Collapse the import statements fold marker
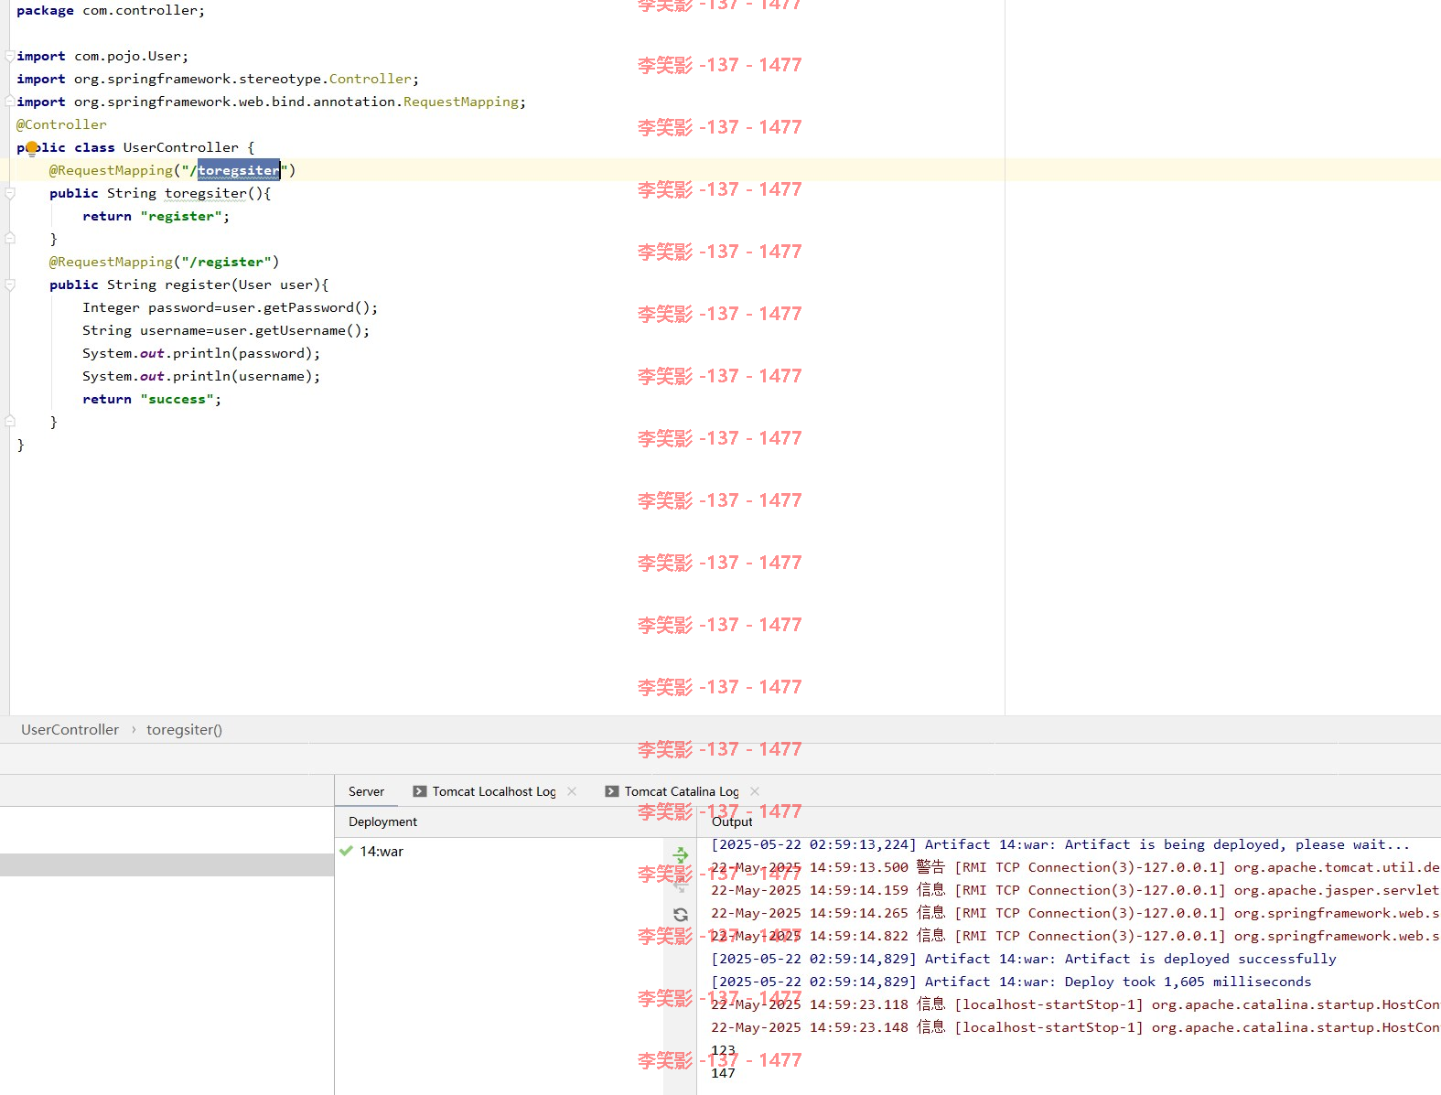Image resolution: width=1441 pixels, height=1095 pixels. 10,56
